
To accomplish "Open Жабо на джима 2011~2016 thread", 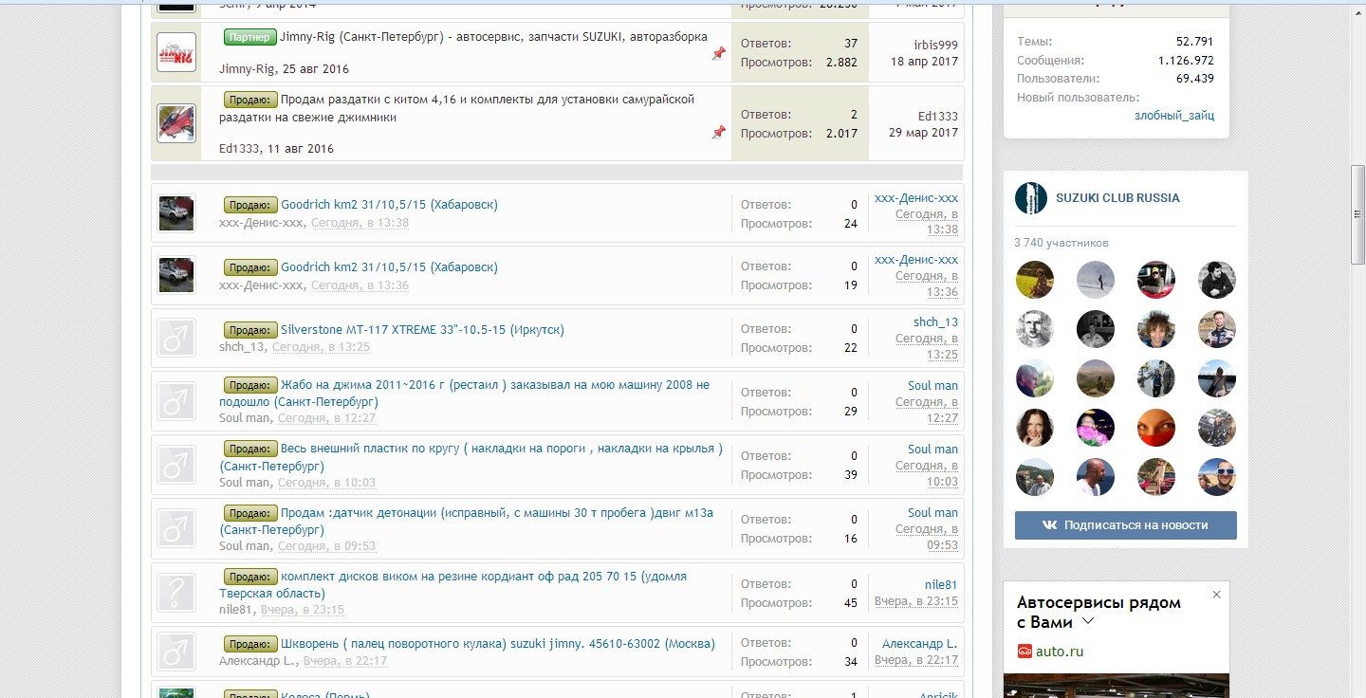I will tap(465, 394).
